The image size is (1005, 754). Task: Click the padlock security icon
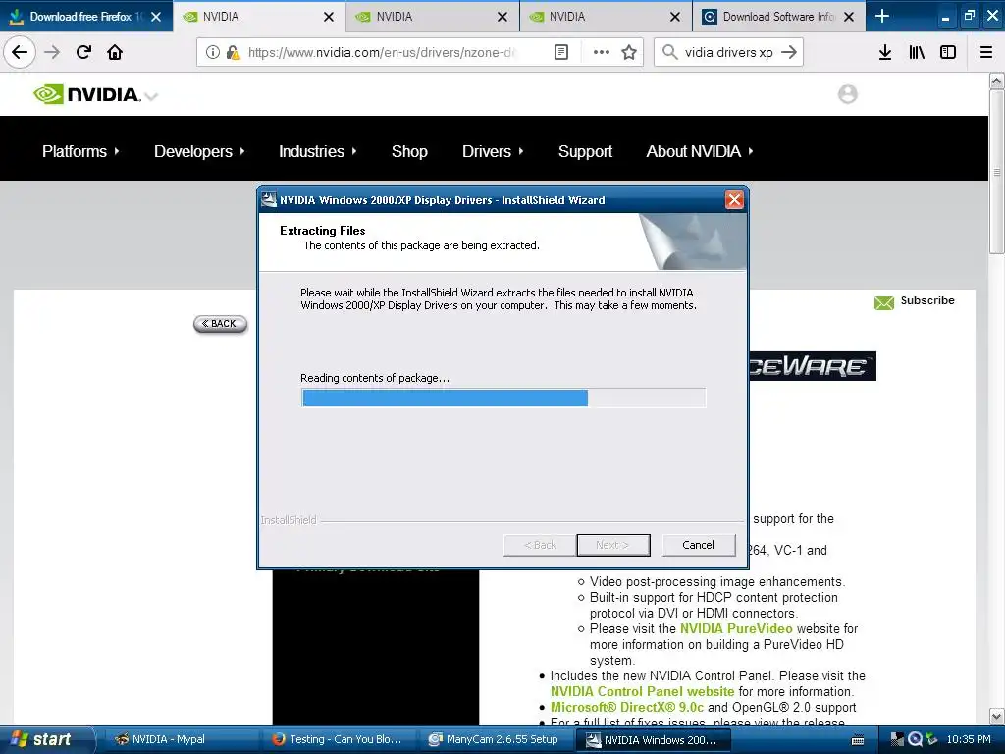tap(233, 52)
